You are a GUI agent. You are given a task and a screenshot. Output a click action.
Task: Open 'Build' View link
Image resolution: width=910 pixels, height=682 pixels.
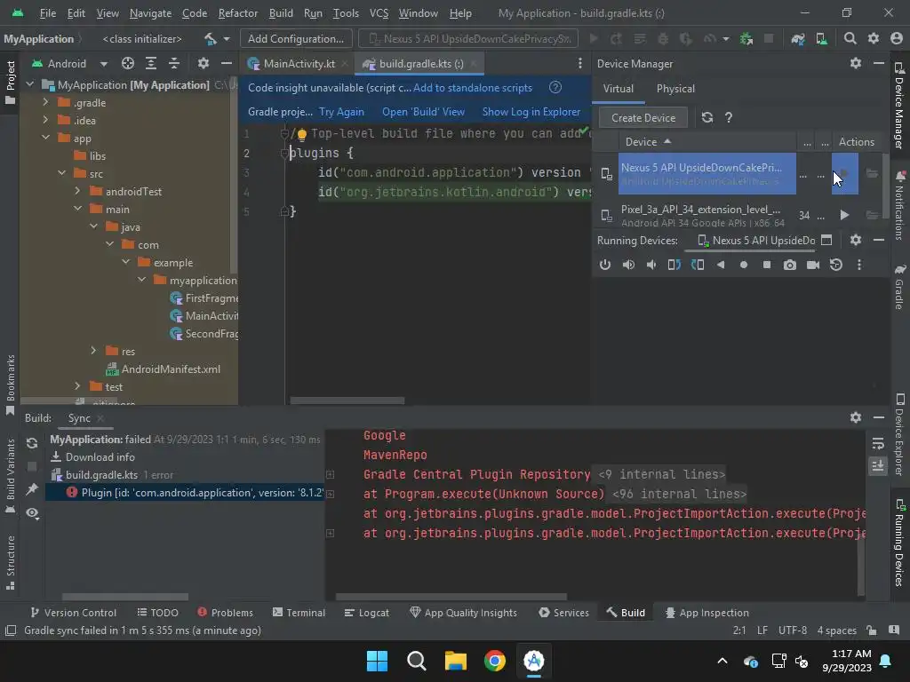423,112
